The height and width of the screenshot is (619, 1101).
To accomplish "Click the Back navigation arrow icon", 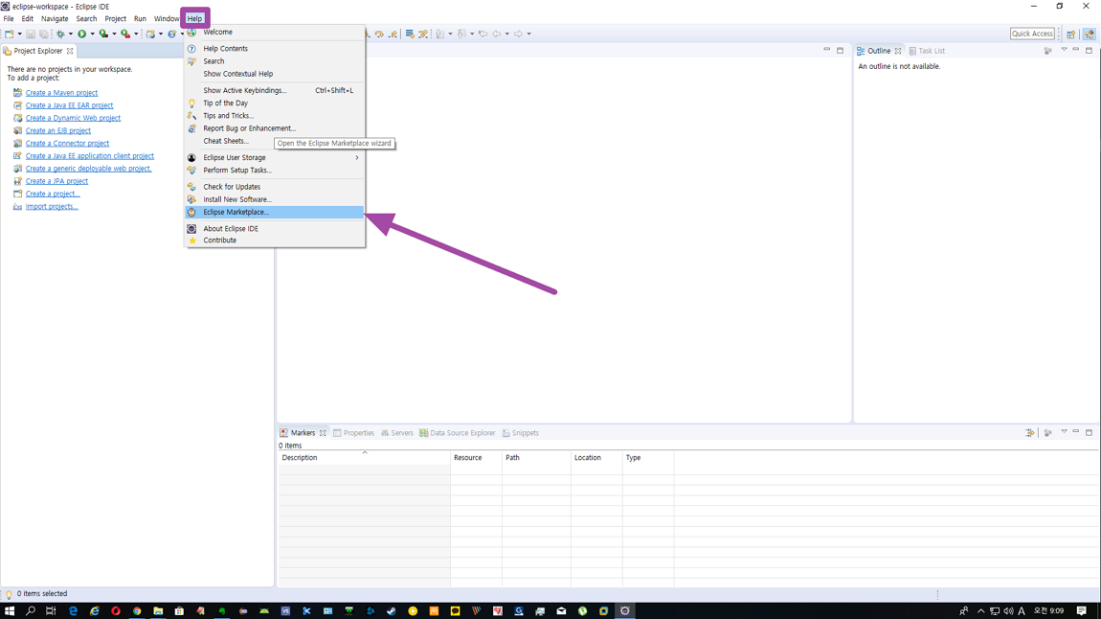I will (497, 34).
